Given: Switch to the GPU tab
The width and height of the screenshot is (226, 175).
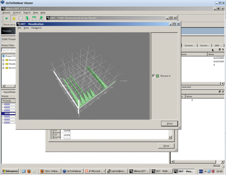Looking at the screenshot, I should click(x=218, y=45).
